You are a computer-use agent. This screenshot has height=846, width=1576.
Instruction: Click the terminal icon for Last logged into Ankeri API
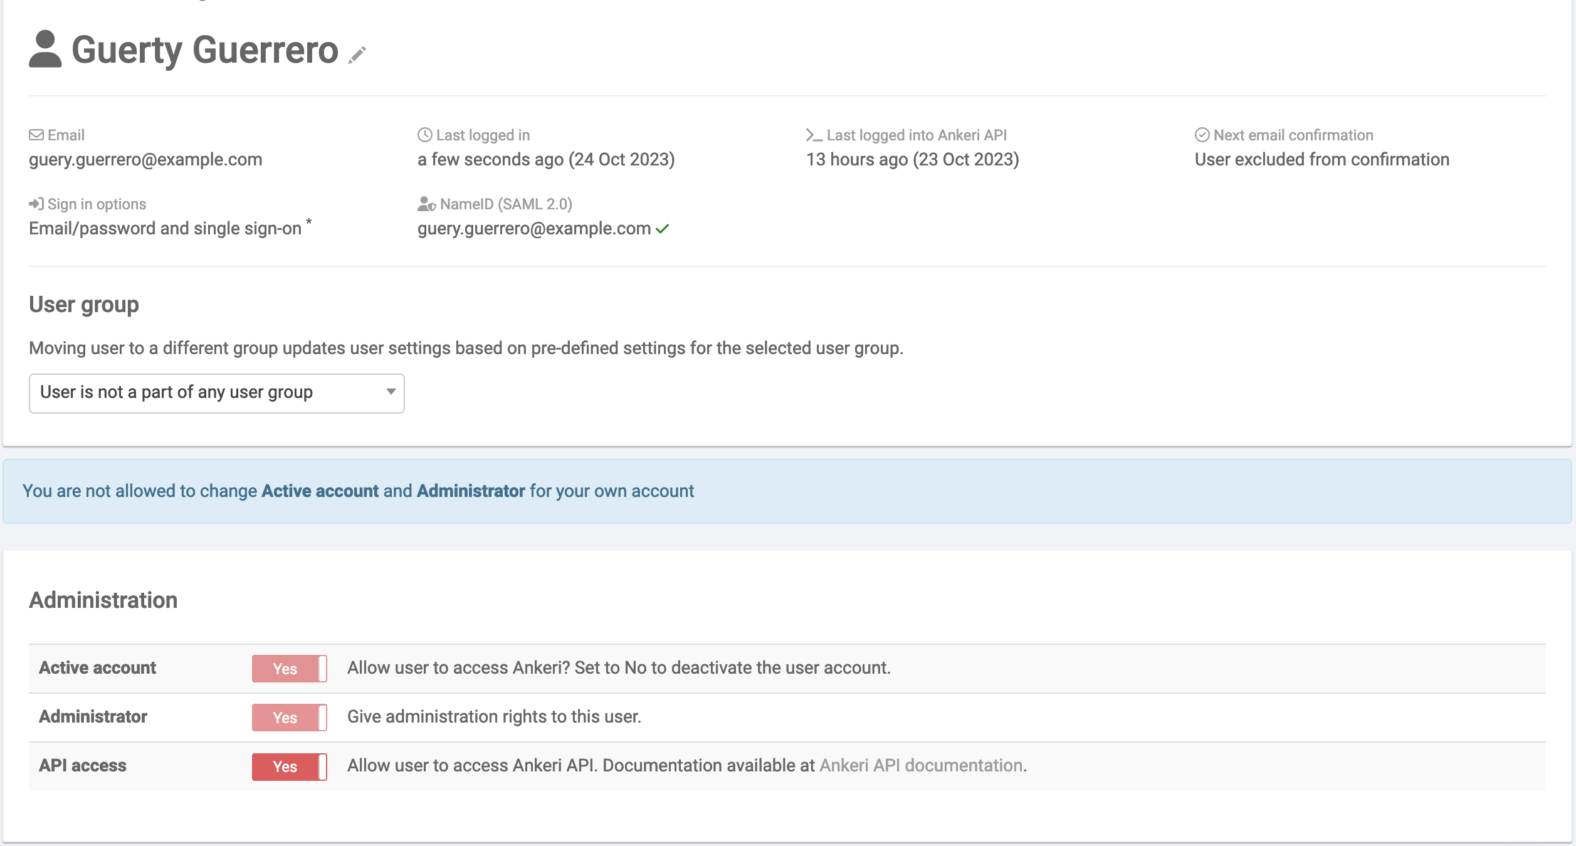point(813,134)
